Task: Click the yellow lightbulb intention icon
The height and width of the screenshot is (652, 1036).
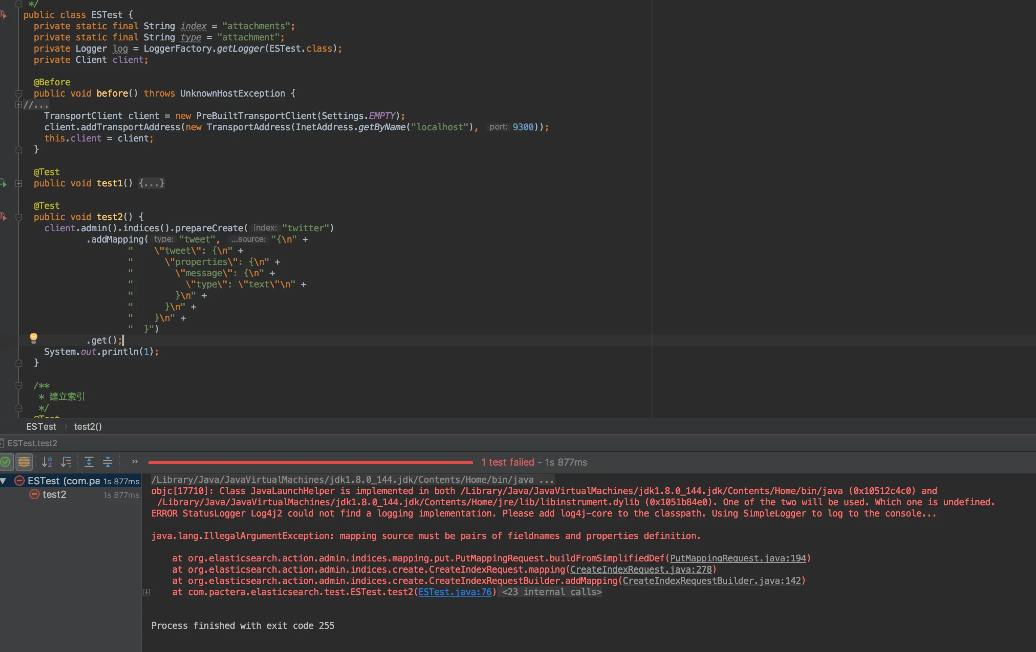Action: (34, 338)
